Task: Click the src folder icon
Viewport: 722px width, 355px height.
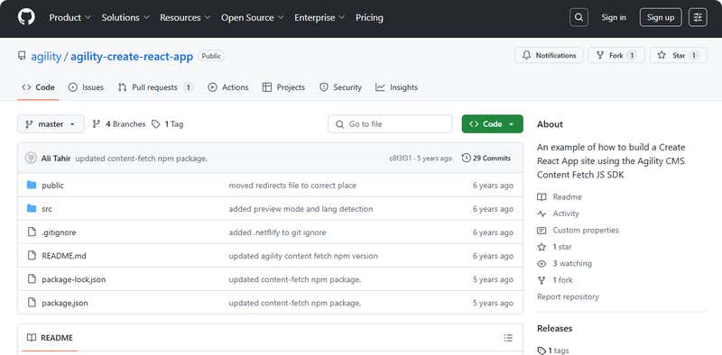Action: click(x=32, y=209)
